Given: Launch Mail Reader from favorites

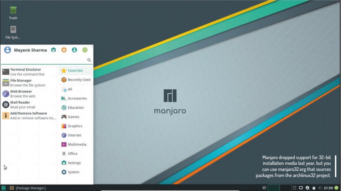Looking at the screenshot, I should click(29, 105).
